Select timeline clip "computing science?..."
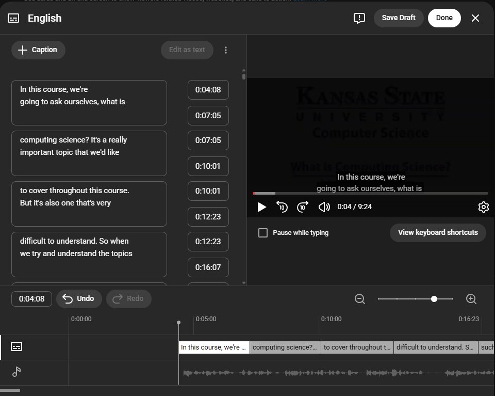 tap(285, 347)
